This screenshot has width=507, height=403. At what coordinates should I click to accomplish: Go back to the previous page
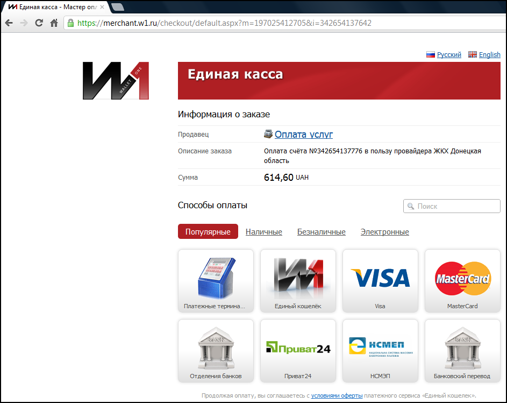tap(9, 23)
